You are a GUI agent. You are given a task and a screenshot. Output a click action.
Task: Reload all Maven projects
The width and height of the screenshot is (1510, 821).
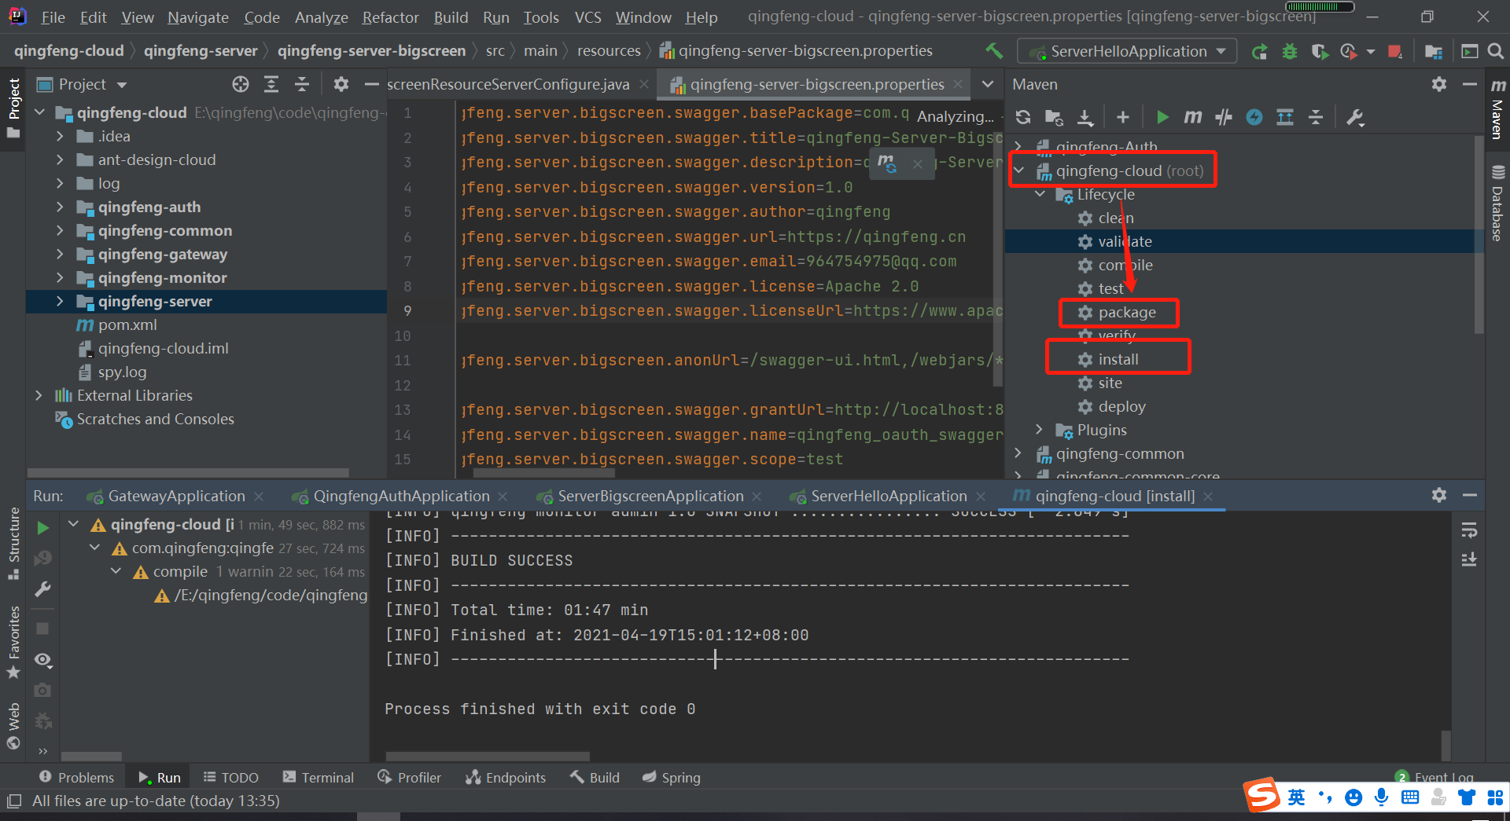click(x=1023, y=117)
